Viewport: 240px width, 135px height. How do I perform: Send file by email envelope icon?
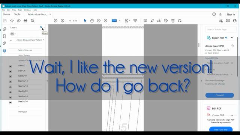pyautogui.click(x=228, y=21)
